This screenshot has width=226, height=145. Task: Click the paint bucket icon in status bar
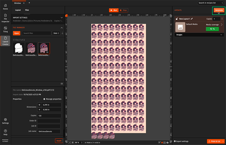[x=159, y=142]
